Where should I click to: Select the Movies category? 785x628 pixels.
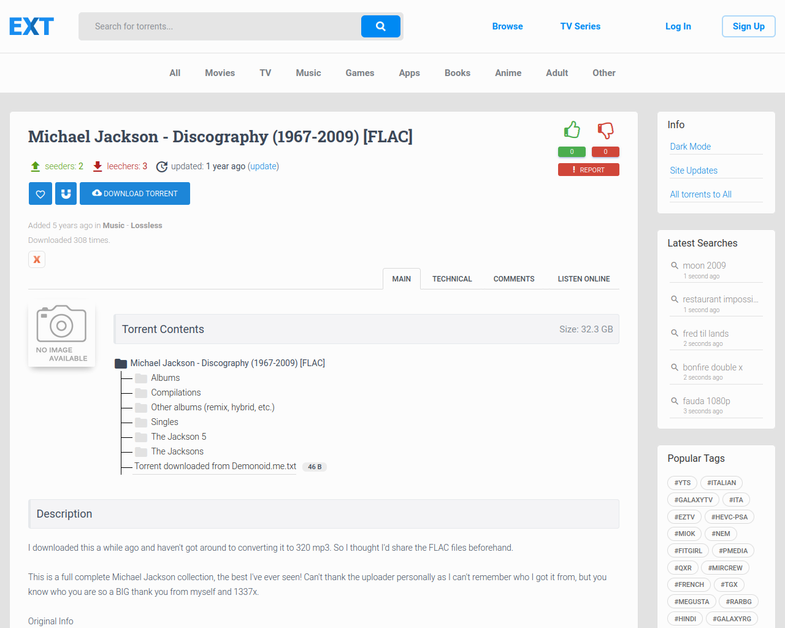220,73
